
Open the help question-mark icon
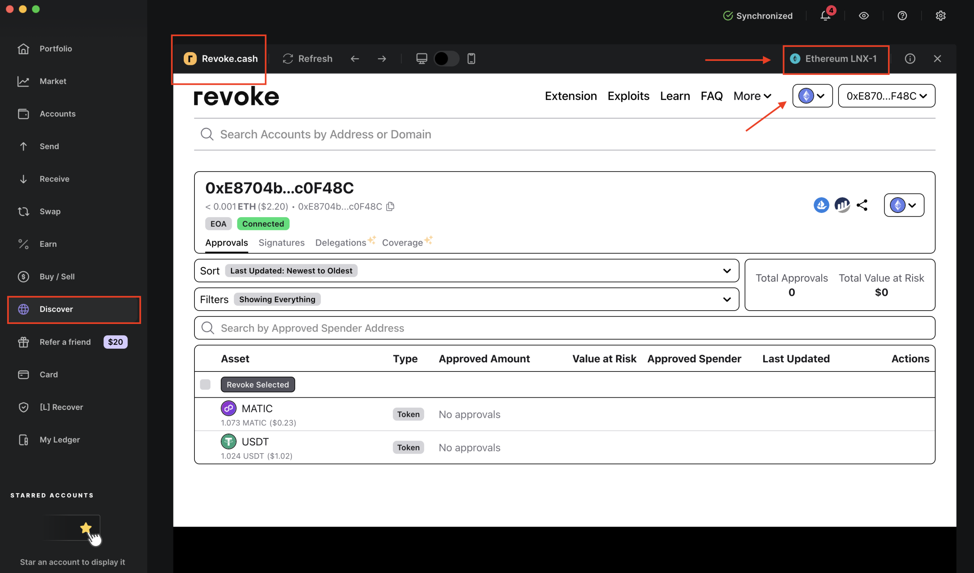pos(902,16)
